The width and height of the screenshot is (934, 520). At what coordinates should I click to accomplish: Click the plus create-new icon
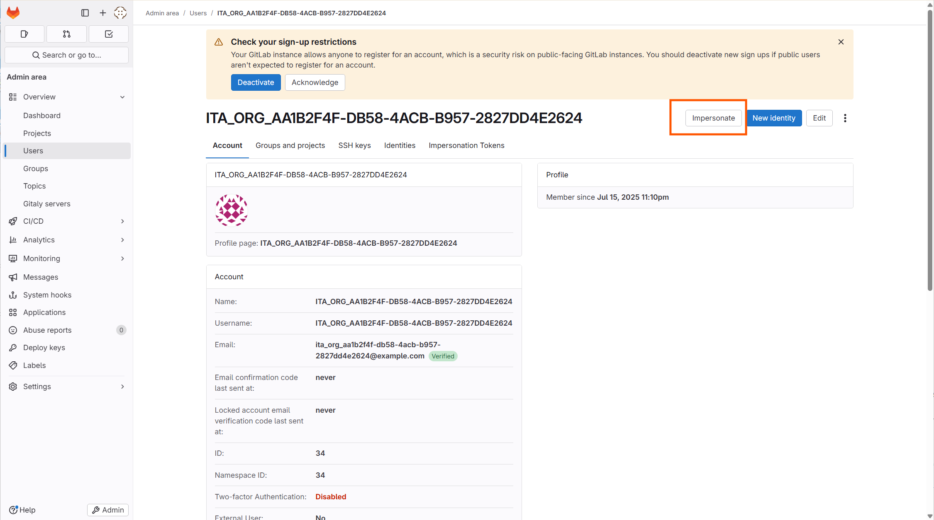tap(103, 13)
